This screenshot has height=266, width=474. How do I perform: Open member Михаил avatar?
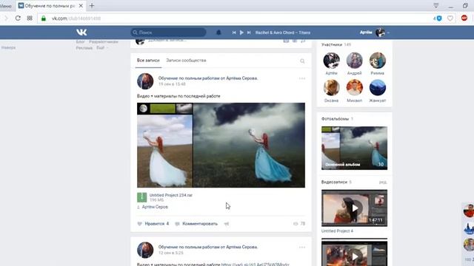354,87
